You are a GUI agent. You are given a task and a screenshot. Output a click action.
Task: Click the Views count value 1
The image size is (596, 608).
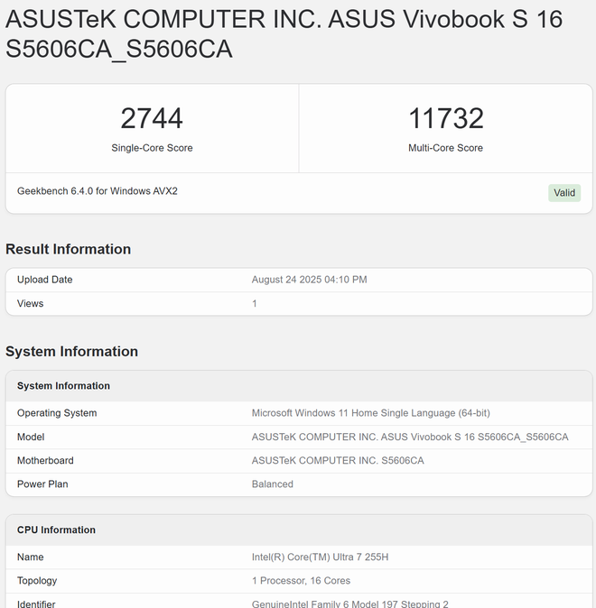pos(255,303)
